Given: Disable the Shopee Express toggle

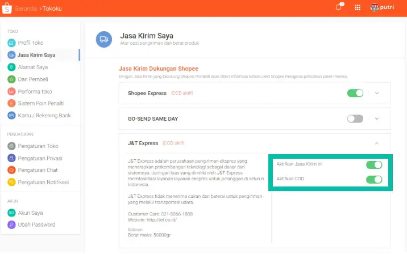Looking at the screenshot, I should point(355,93).
